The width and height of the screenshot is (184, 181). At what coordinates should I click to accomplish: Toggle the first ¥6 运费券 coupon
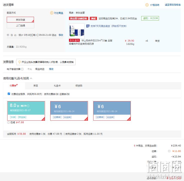click(x=69, y=111)
